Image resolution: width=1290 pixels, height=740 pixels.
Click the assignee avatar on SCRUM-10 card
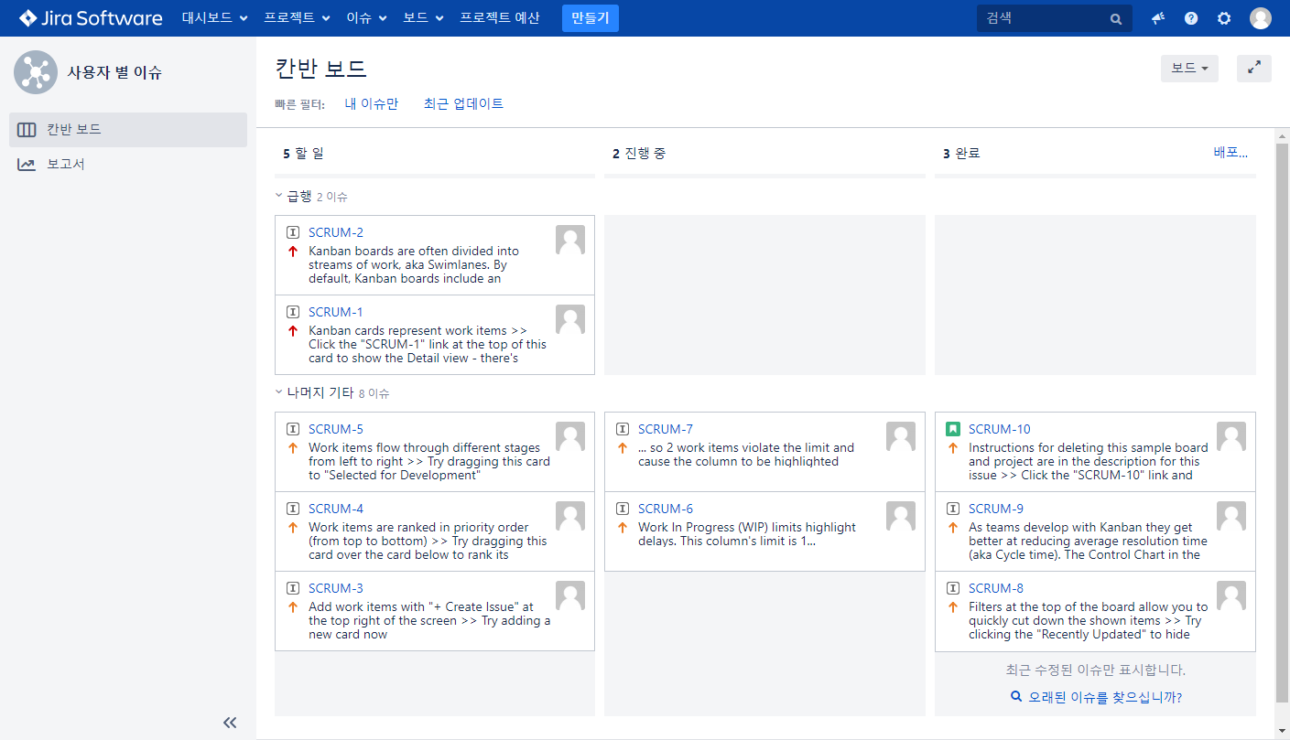pos(1231,436)
